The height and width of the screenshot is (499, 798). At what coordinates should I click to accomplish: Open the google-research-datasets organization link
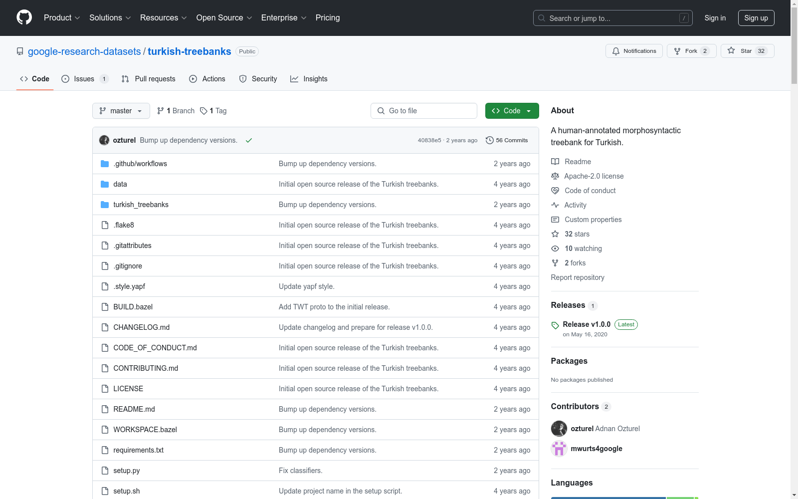coord(84,51)
